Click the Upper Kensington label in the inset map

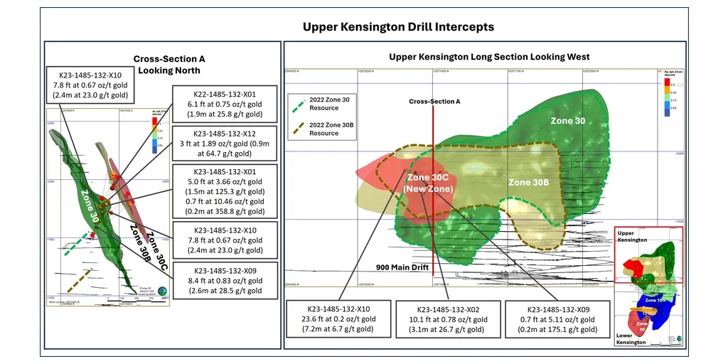pos(631,236)
